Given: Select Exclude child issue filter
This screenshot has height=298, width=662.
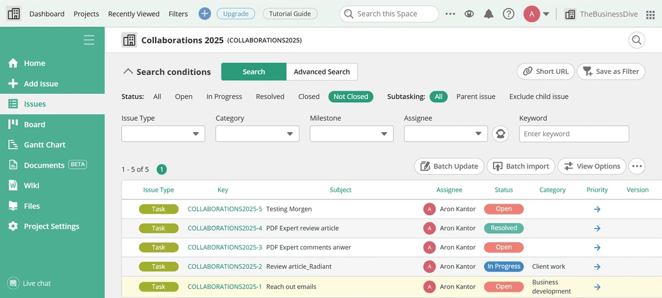Looking at the screenshot, I should [x=539, y=97].
